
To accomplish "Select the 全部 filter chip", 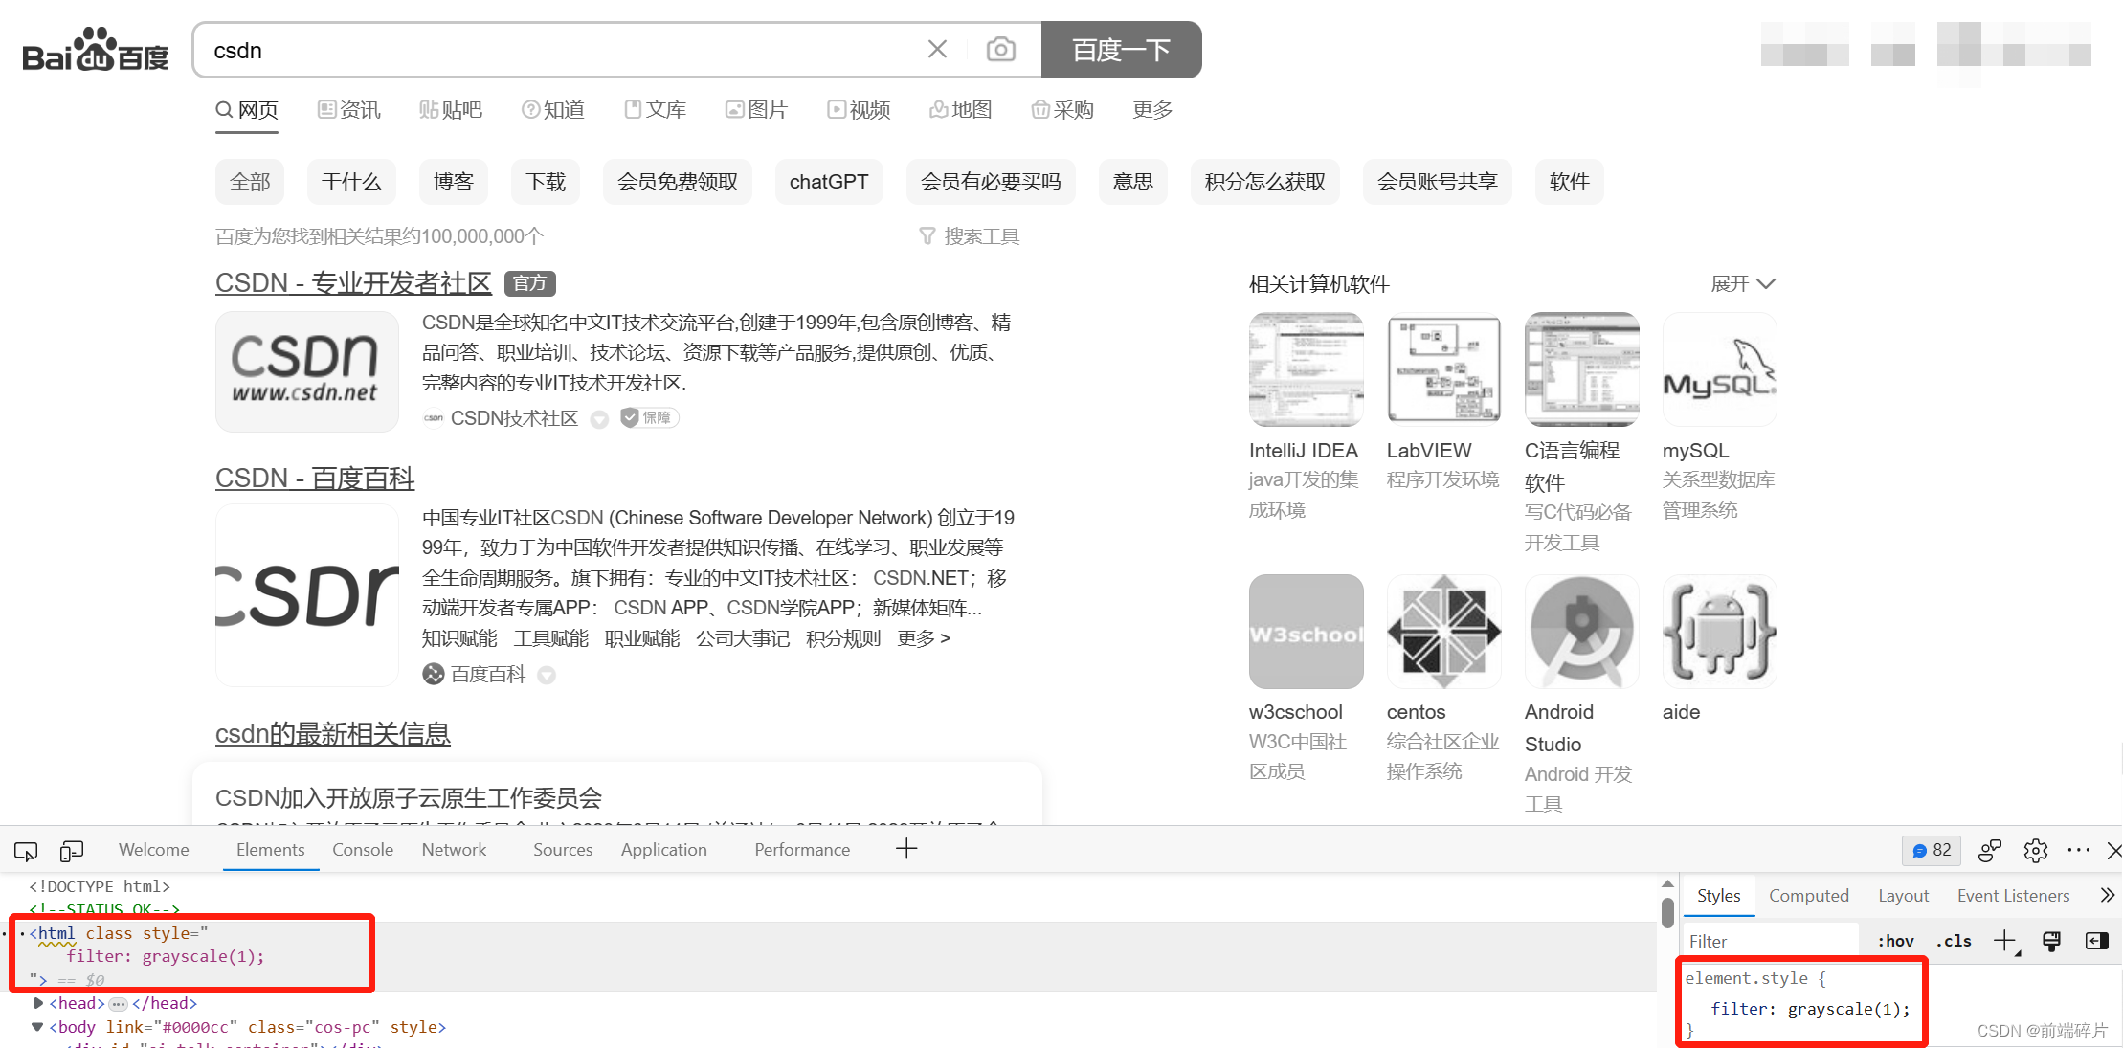I will pos(250,182).
